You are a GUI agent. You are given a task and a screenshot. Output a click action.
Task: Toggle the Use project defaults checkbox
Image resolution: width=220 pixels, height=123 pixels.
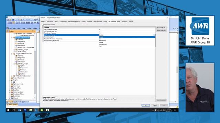click(43, 25)
